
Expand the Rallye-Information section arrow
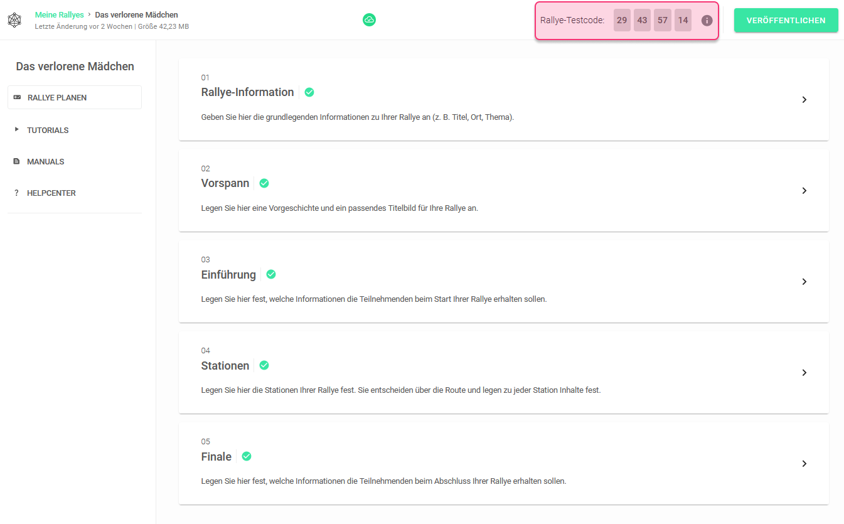pos(804,100)
